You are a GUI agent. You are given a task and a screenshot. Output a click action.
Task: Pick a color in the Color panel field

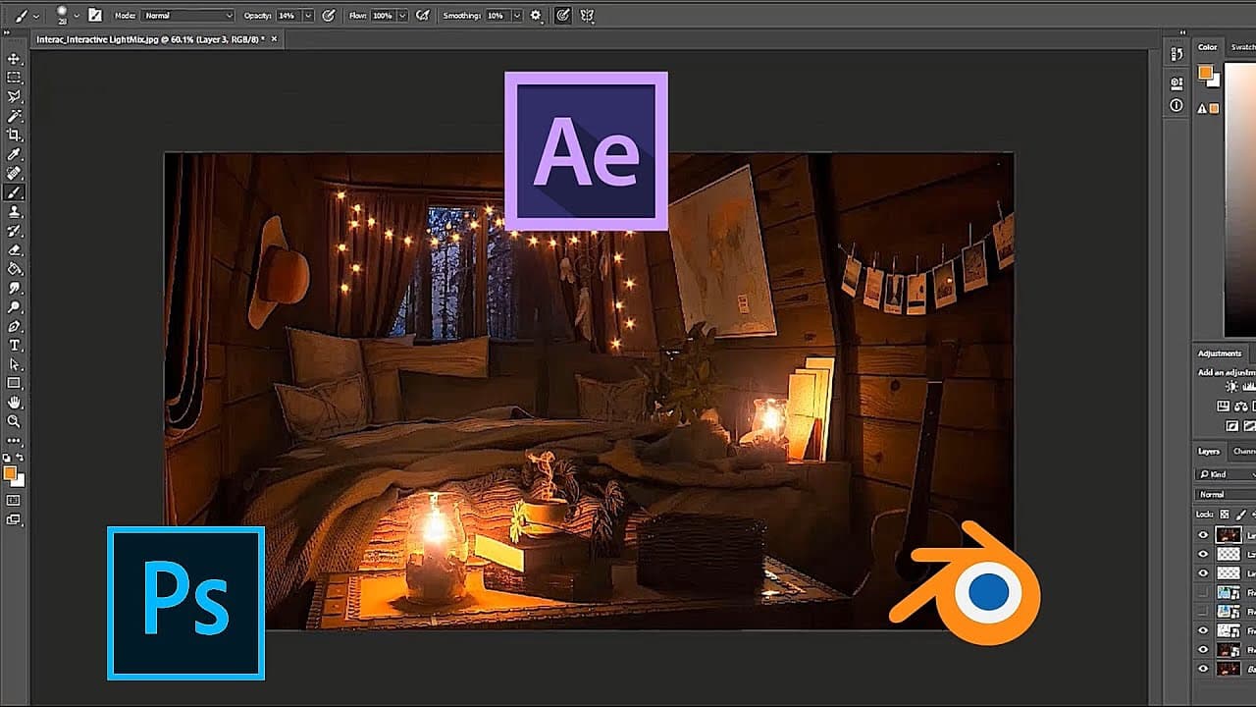pos(1240,201)
